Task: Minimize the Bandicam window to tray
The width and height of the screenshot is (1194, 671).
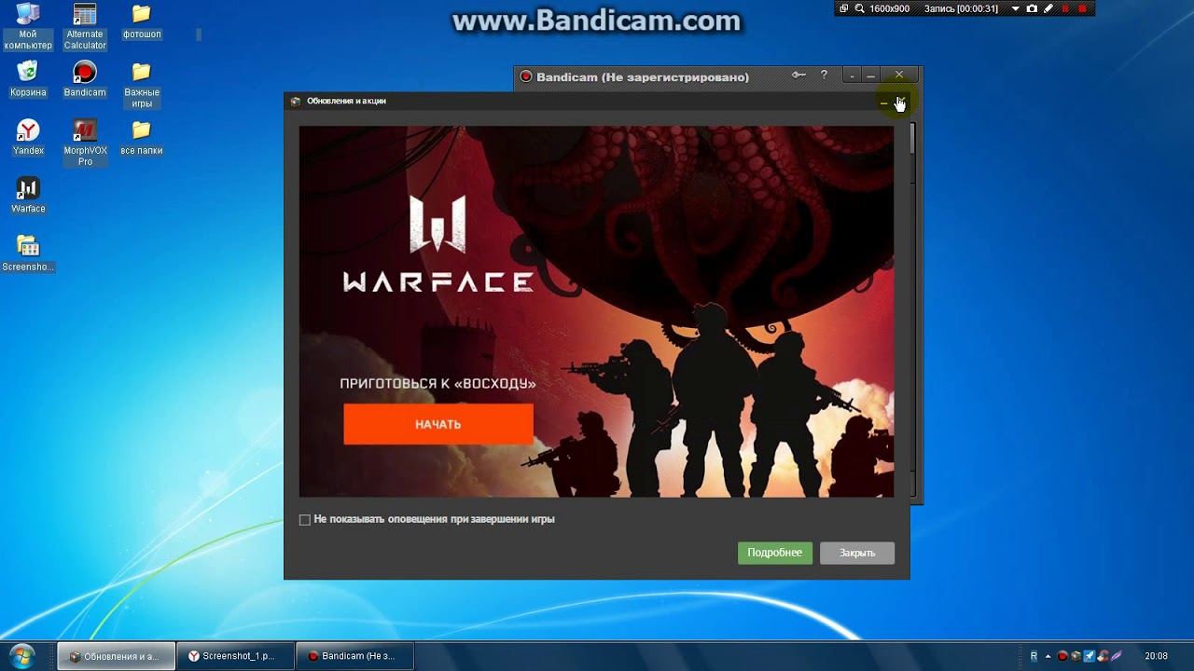Action: click(852, 75)
